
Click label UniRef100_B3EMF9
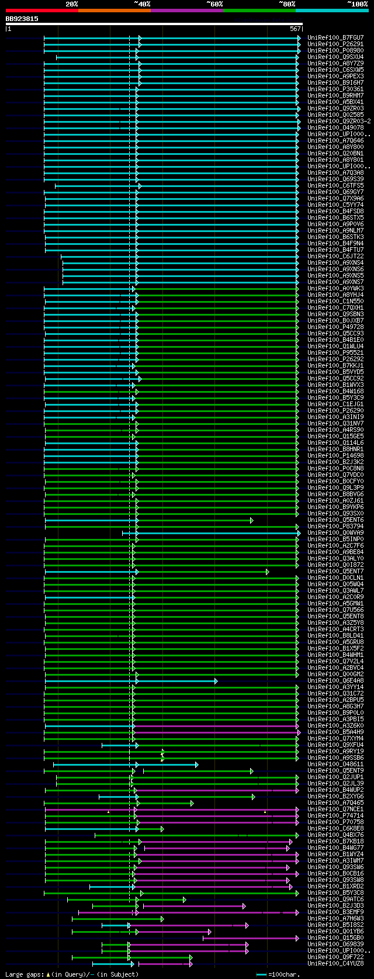coord(335,912)
